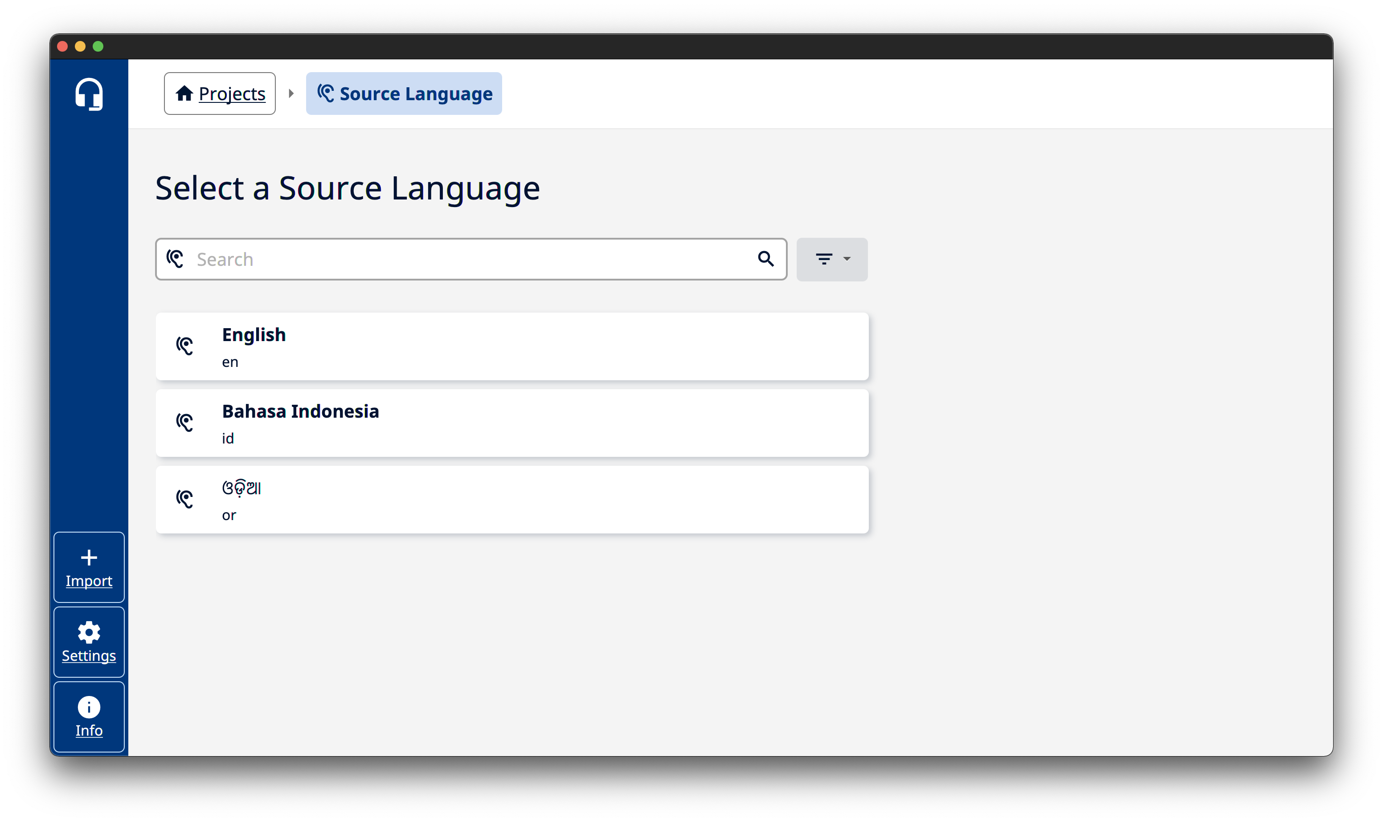Click the magnifying glass search icon

(766, 259)
